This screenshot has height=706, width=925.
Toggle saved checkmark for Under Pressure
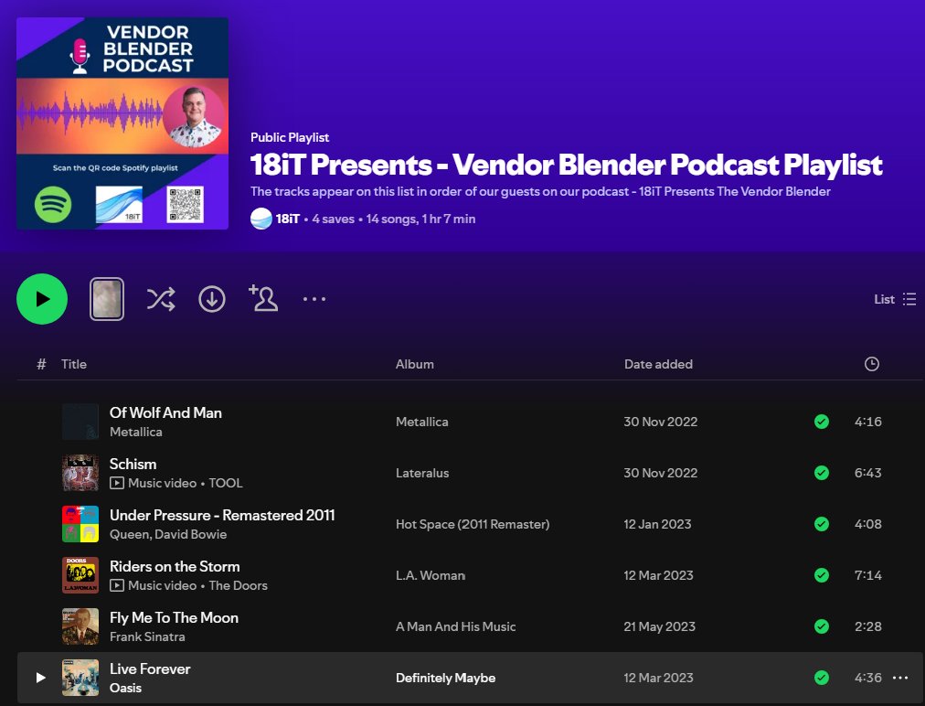pyautogui.click(x=821, y=524)
